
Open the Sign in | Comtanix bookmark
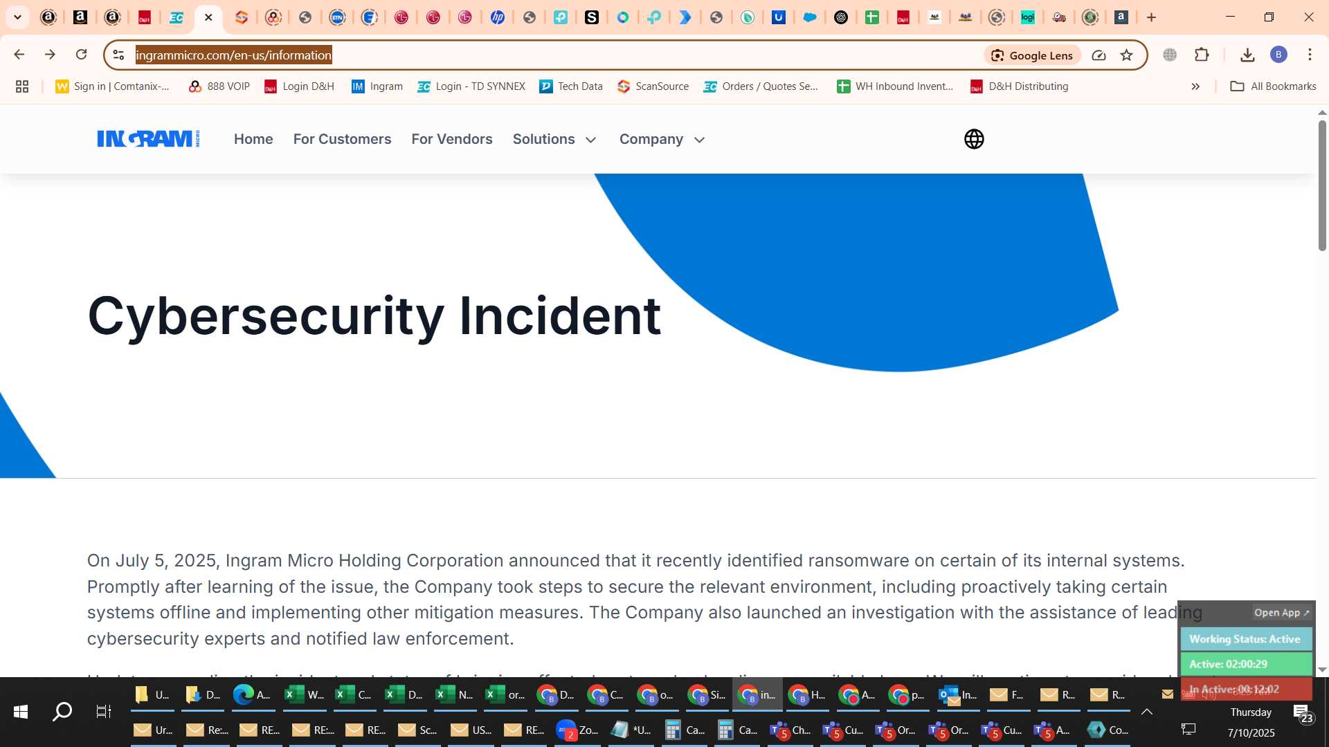(112, 86)
